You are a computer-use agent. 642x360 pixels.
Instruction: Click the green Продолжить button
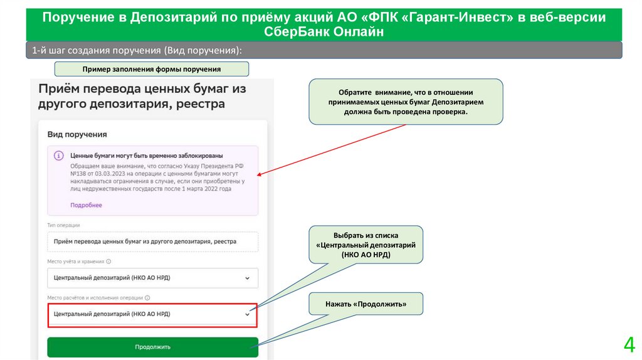(153, 347)
